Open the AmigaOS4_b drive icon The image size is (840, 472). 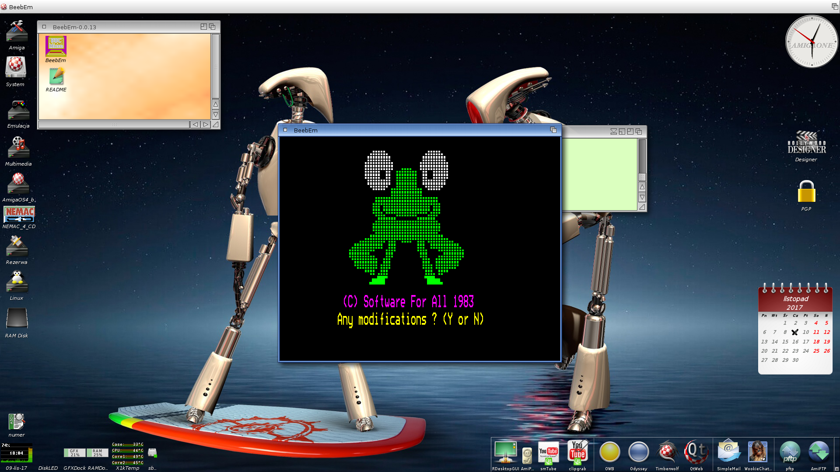click(18, 184)
